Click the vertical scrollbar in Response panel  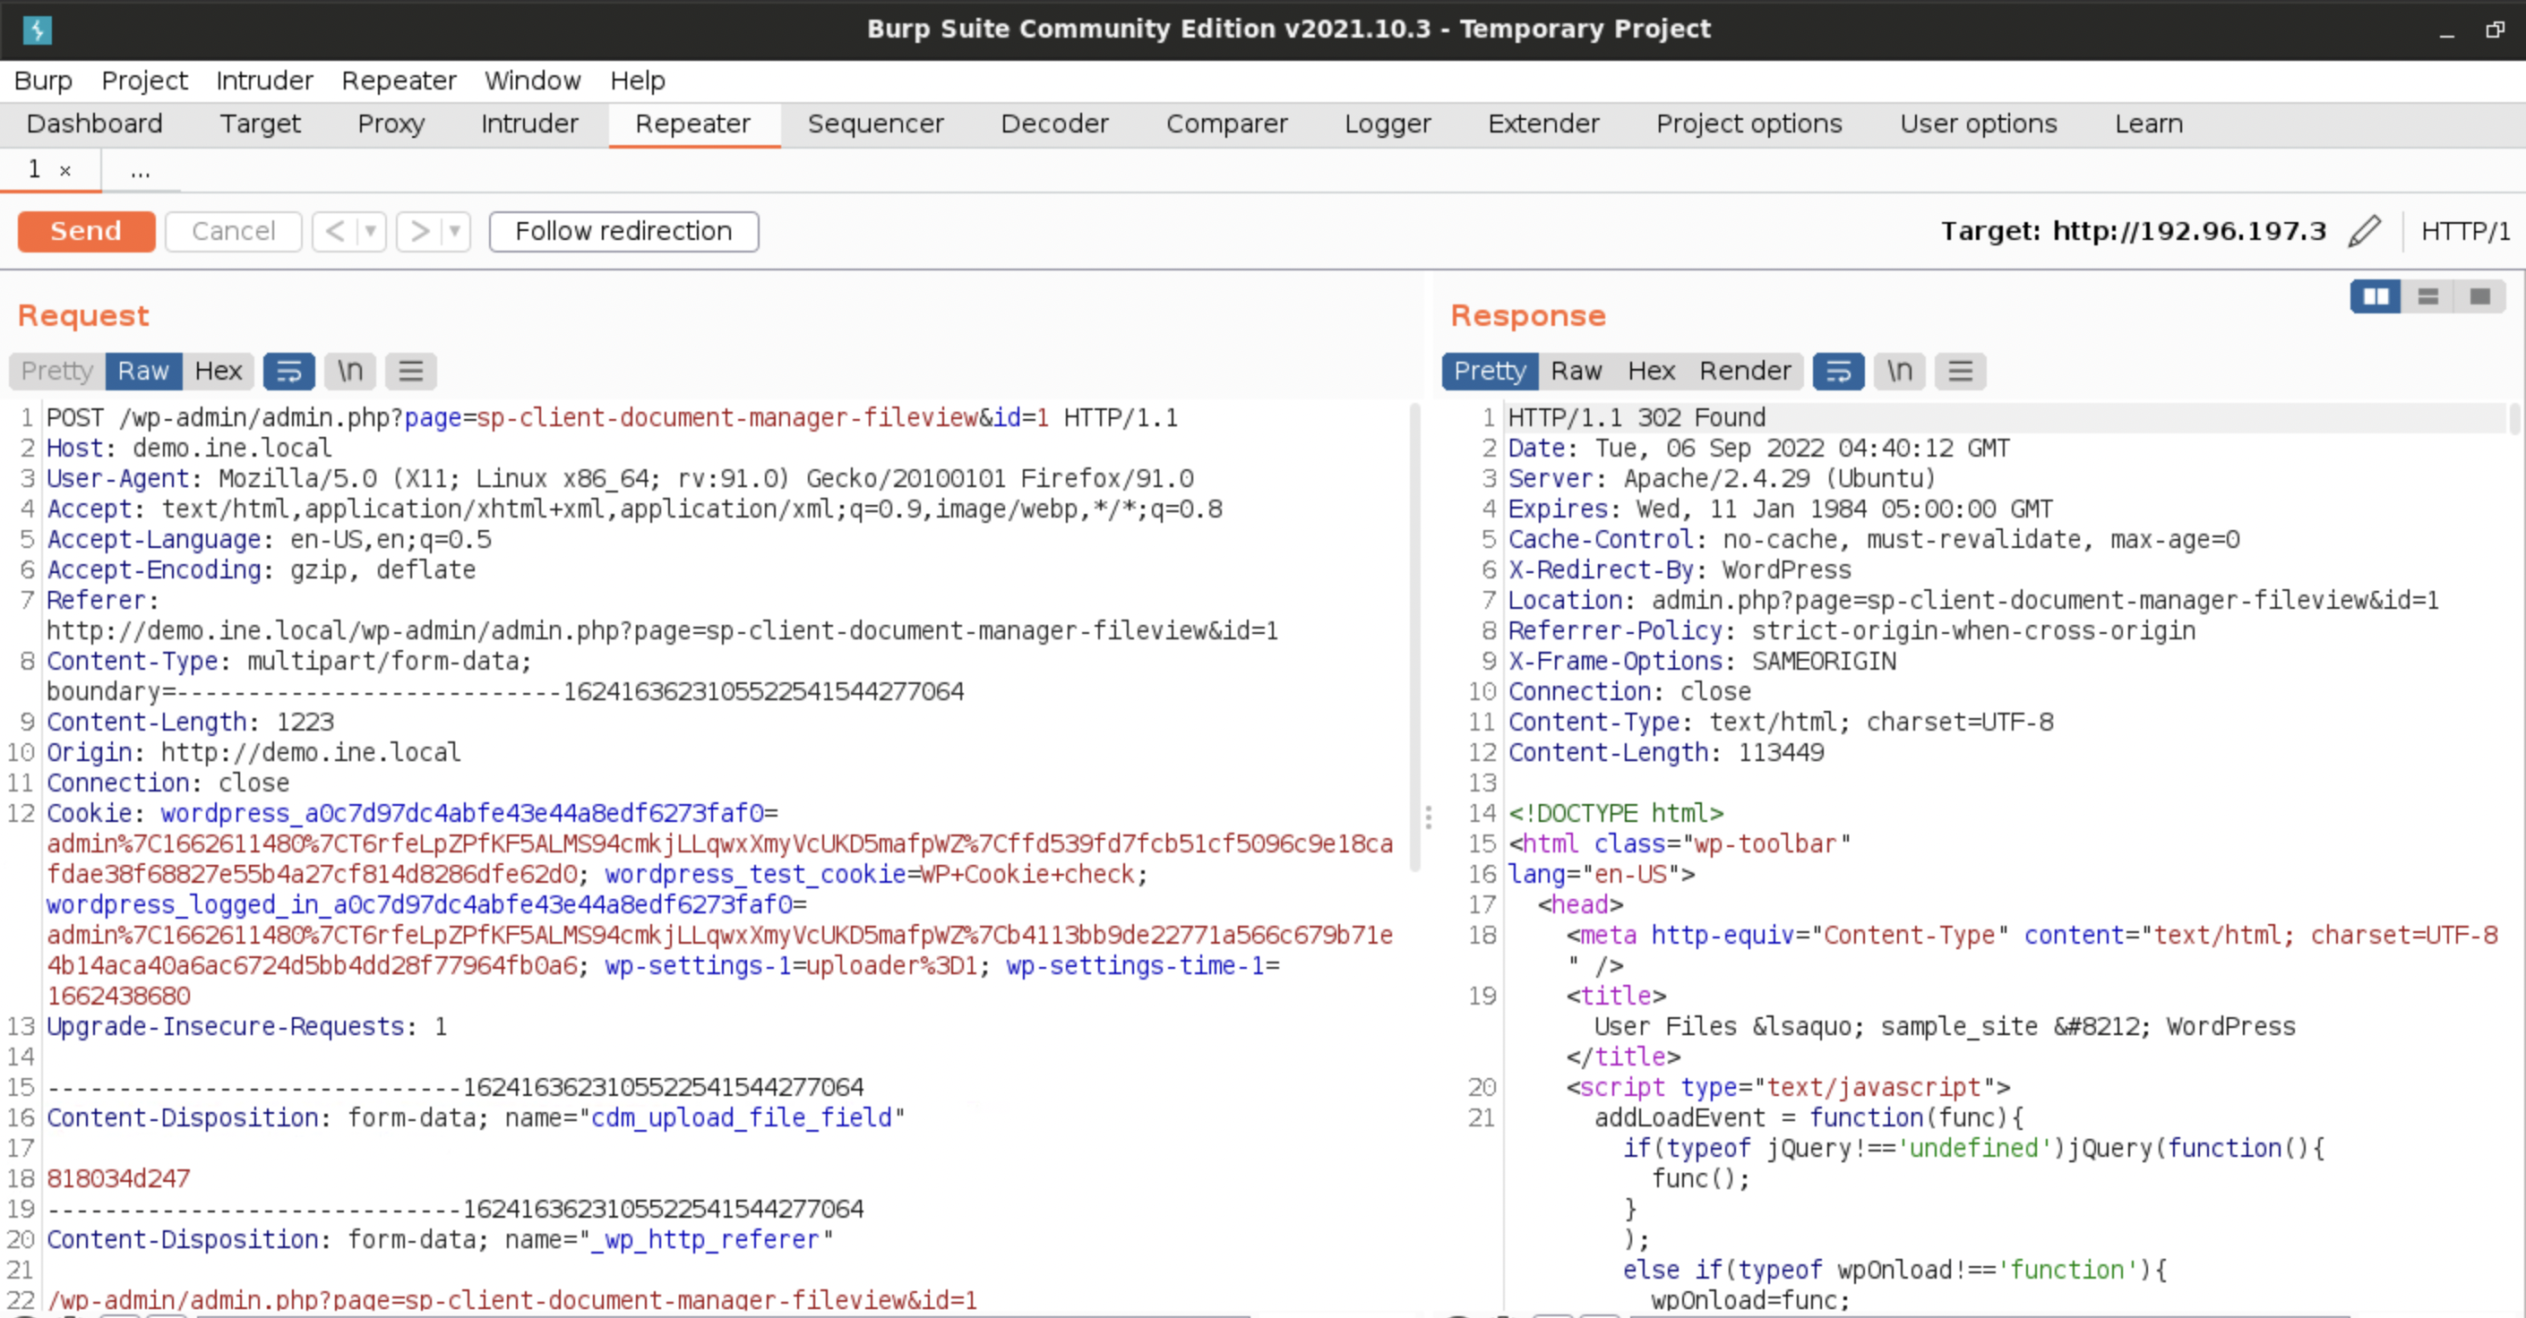point(2513,411)
